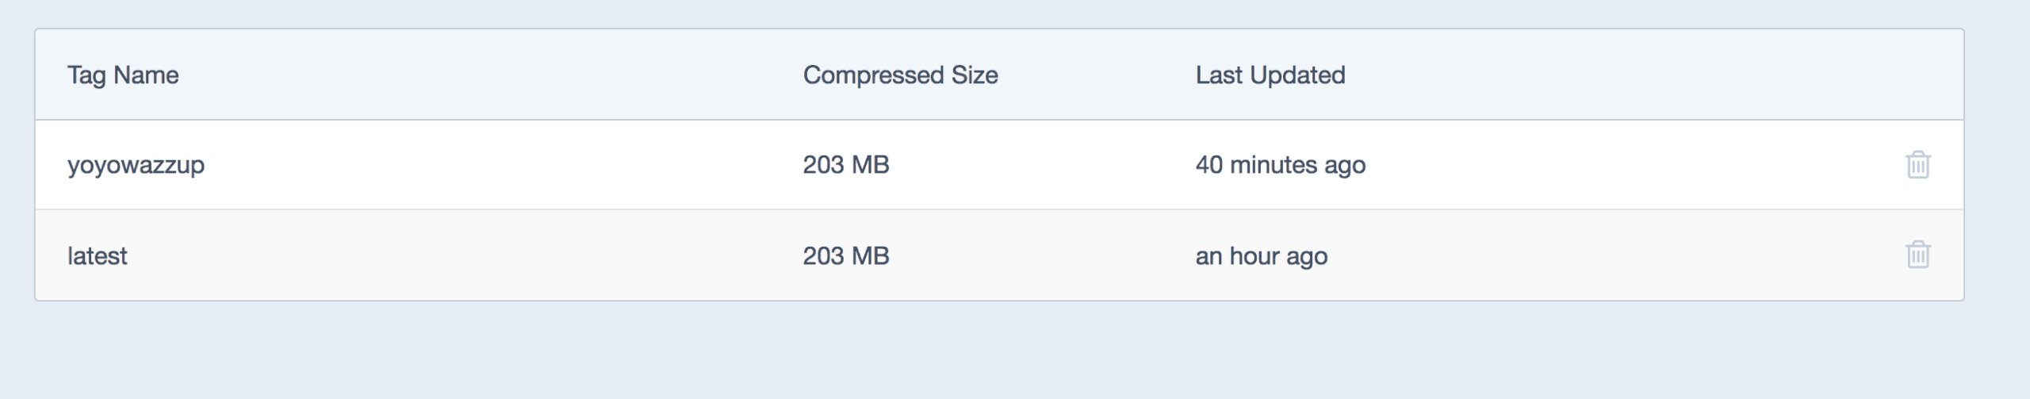Open the yoyowazzup tag name

136,166
